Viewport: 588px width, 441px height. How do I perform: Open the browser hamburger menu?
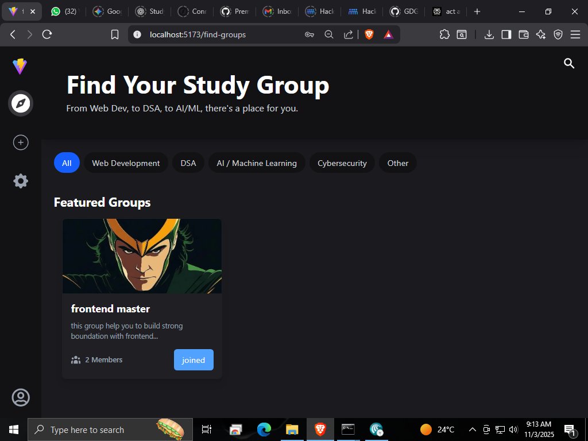coord(575,34)
